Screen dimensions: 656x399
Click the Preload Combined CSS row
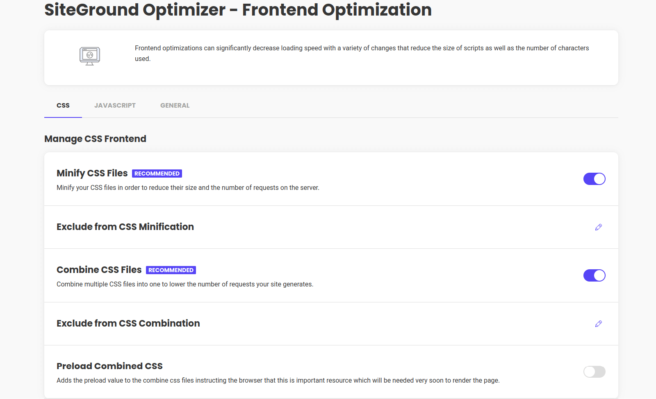[x=109, y=366]
